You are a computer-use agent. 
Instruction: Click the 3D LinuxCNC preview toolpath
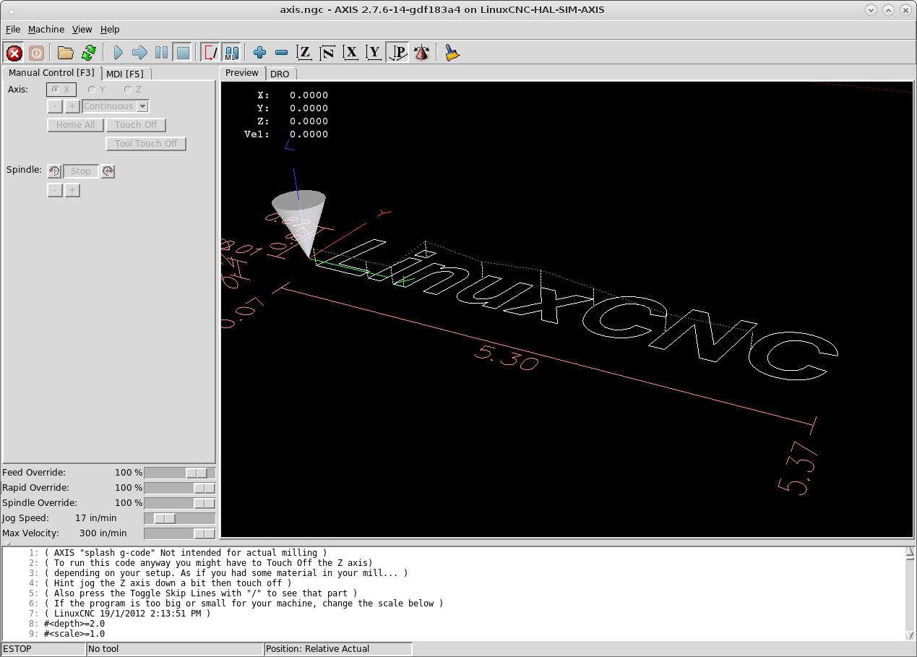[x=578, y=311]
